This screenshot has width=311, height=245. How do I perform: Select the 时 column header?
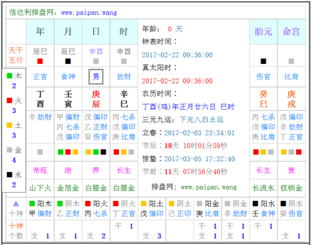tap(124, 32)
